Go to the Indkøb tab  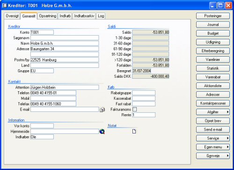(65, 16)
